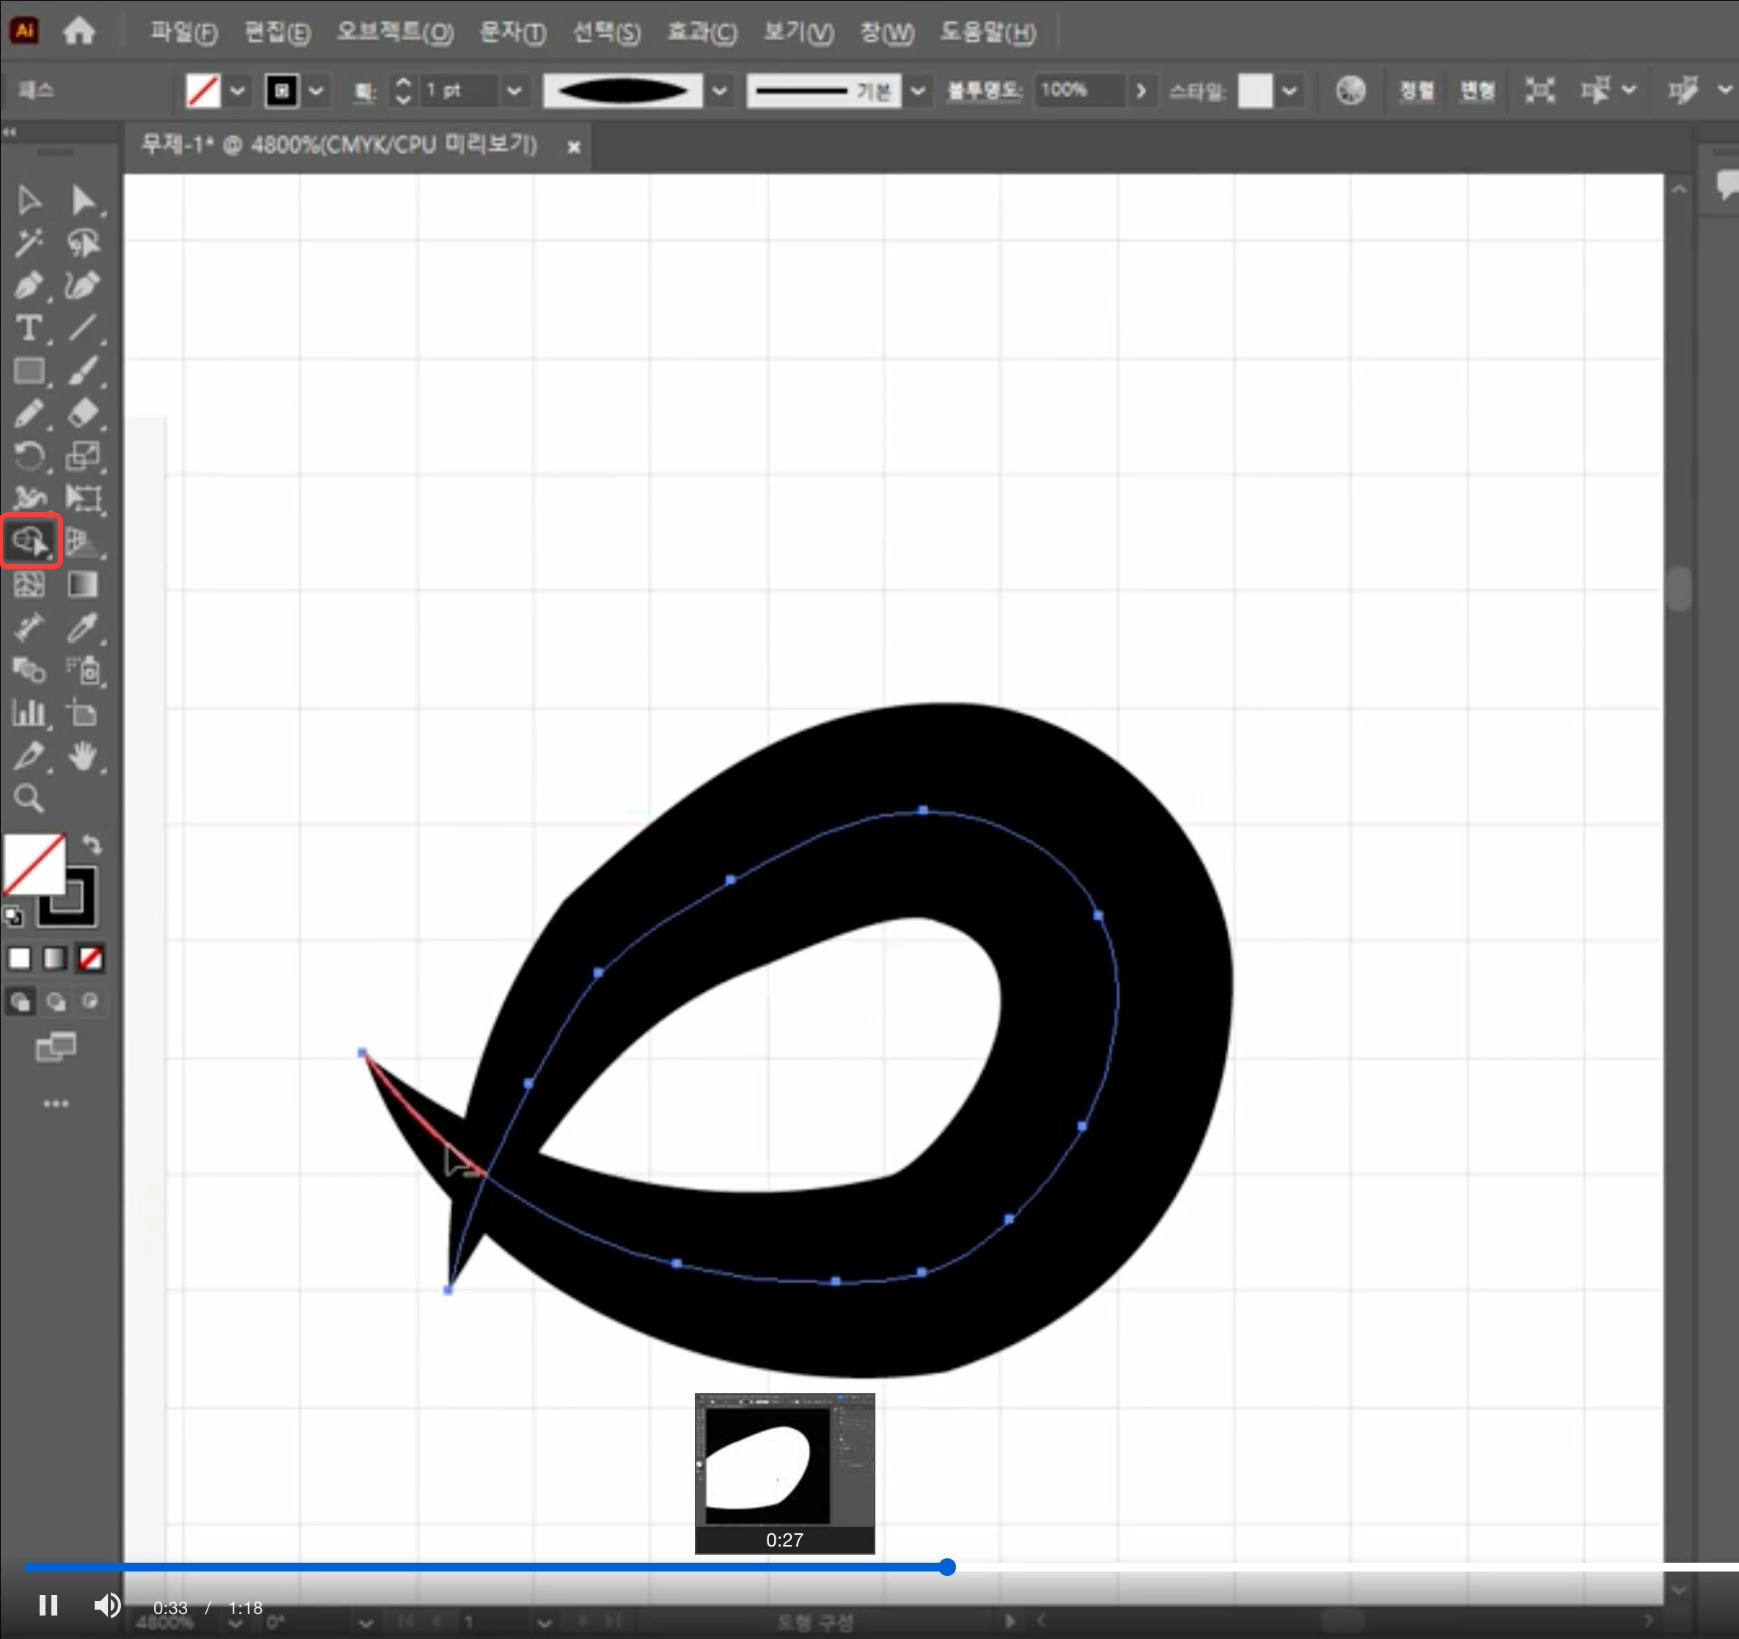Viewport: 1739px width, 1639px height.
Task: Select the Hand tool
Action: (82, 756)
